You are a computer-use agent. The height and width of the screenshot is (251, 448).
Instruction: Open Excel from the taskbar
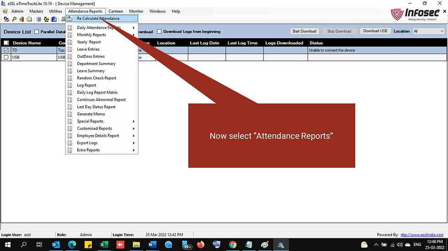104,245
